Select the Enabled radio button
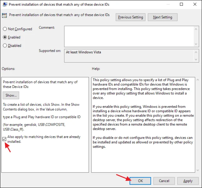 [x=5, y=37]
